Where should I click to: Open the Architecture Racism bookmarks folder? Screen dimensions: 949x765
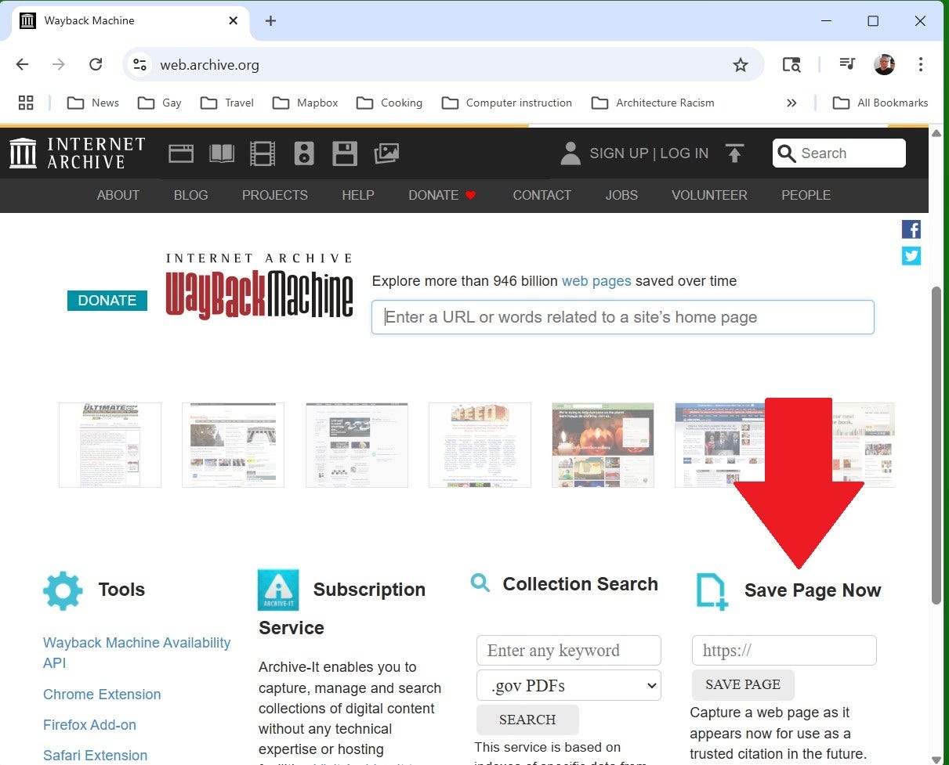point(653,103)
